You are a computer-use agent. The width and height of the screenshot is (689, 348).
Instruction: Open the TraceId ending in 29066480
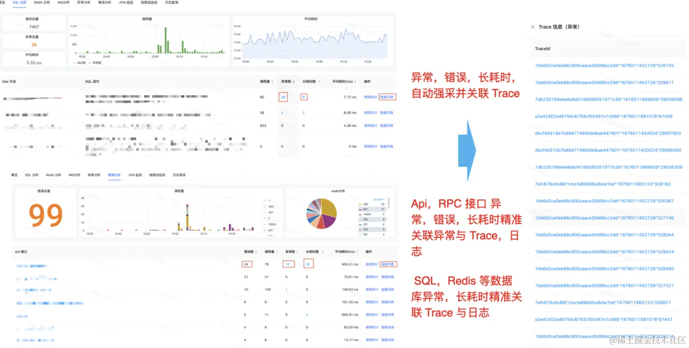(608, 150)
